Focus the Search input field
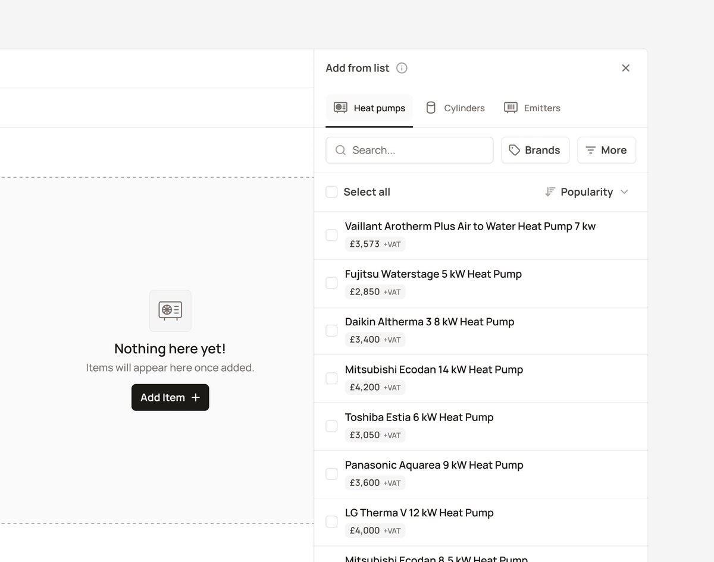Screen dimensions: 714x562 (x=409, y=150)
